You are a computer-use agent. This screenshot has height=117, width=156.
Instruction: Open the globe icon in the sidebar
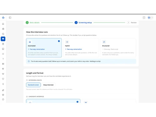pyautogui.click(x=3, y=95)
